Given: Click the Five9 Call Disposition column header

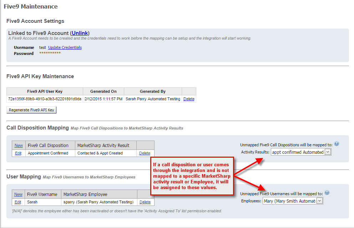Looking at the screenshot, I should pyautogui.click(x=50, y=146).
